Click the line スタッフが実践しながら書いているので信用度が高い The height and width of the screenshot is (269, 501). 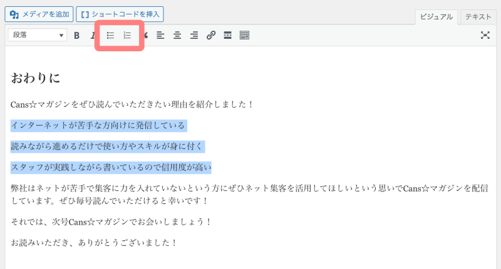click(x=111, y=167)
